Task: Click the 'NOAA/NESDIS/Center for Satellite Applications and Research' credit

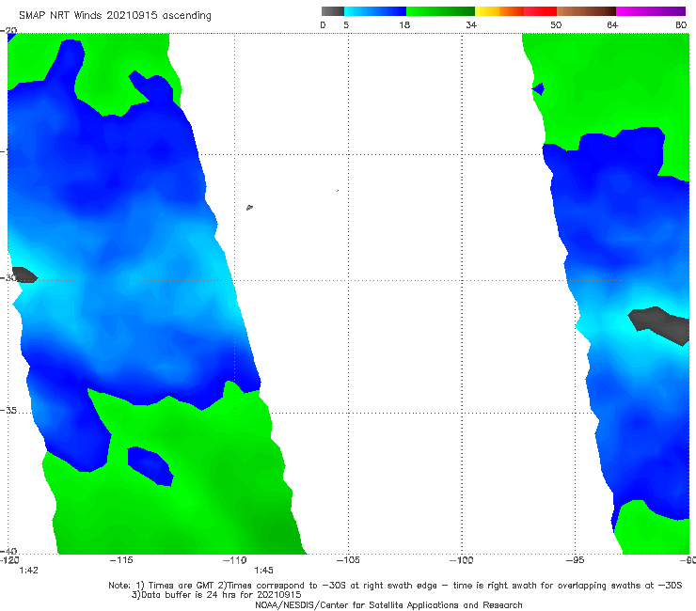Action: point(388,605)
